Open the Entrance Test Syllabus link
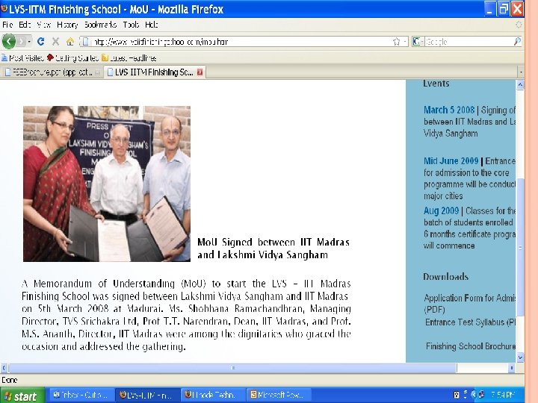Image resolution: width=538 pixels, height=403 pixels. [x=471, y=322]
